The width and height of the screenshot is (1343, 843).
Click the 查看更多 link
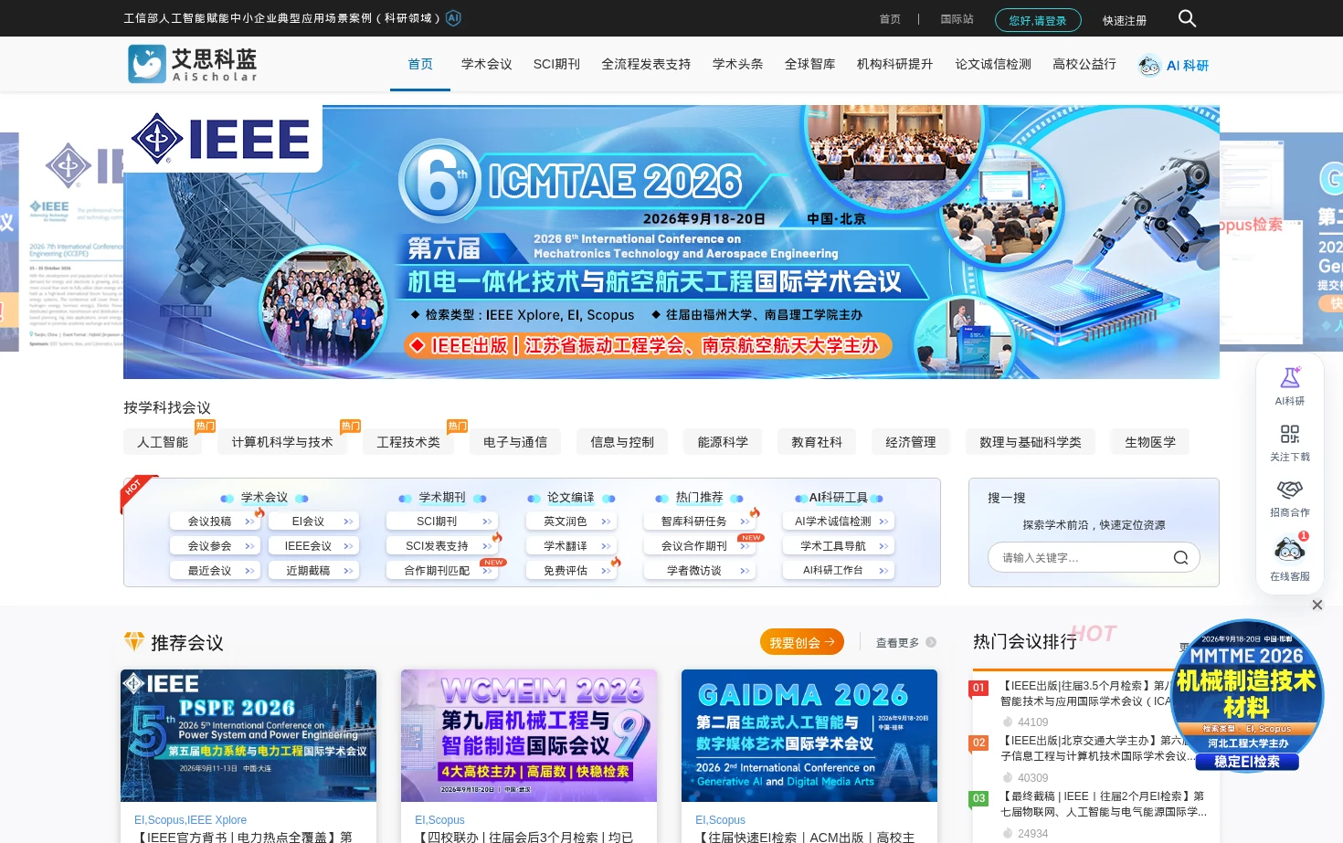tap(897, 643)
